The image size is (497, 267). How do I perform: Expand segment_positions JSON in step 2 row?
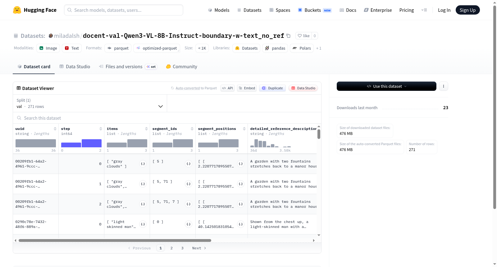coord(241,204)
